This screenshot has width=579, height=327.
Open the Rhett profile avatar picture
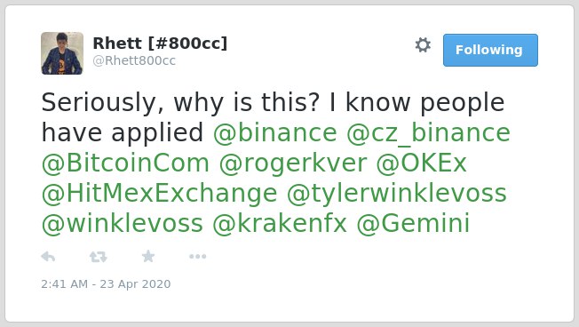pyautogui.click(x=62, y=53)
